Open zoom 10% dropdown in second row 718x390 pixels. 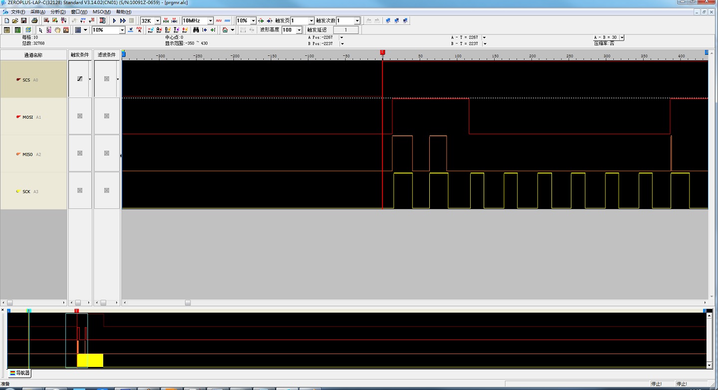tap(122, 30)
